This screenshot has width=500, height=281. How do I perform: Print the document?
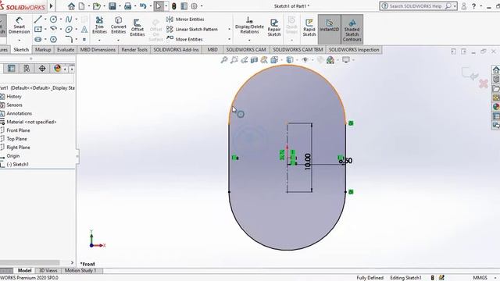click(x=127, y=6)
